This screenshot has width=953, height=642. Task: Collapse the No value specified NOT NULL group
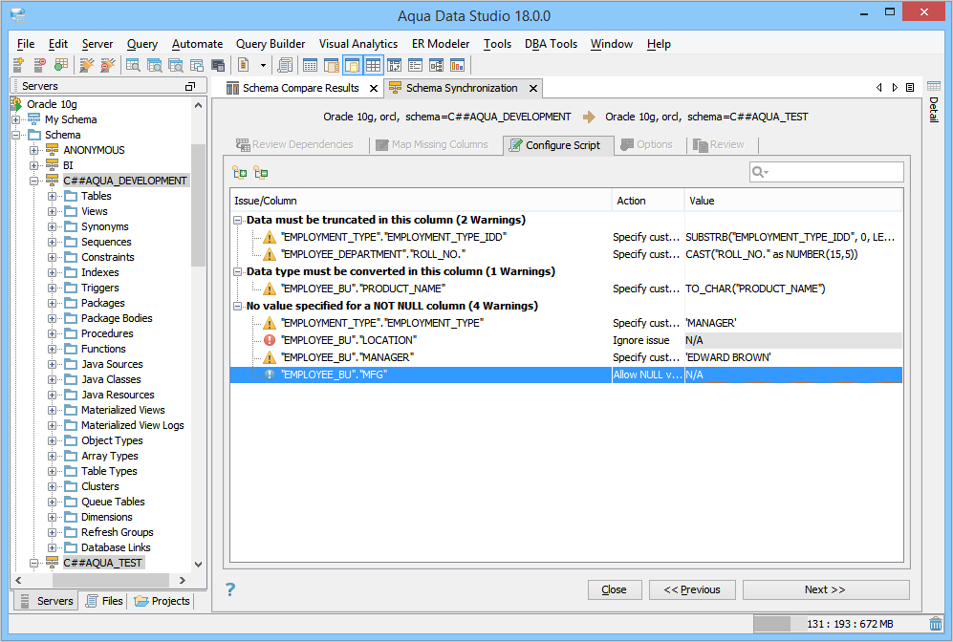pos(238,306)
